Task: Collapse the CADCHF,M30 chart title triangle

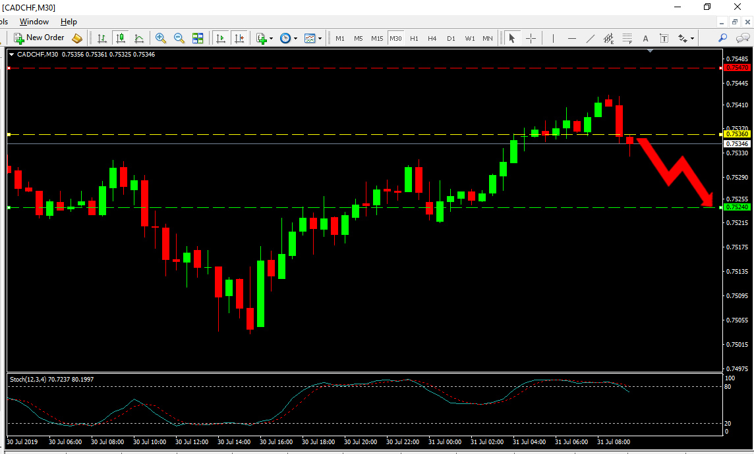Action: [12, 55]
